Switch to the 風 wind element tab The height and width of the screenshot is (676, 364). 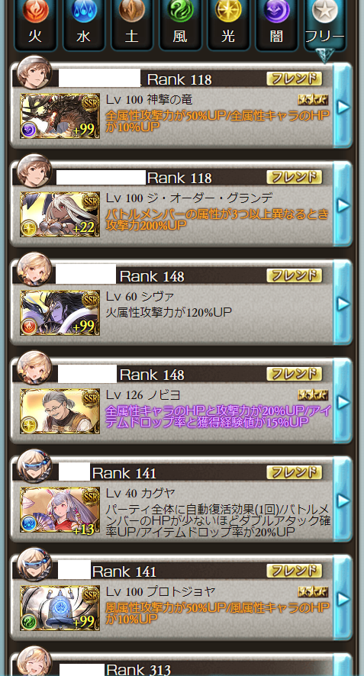(x=180, y=24)
